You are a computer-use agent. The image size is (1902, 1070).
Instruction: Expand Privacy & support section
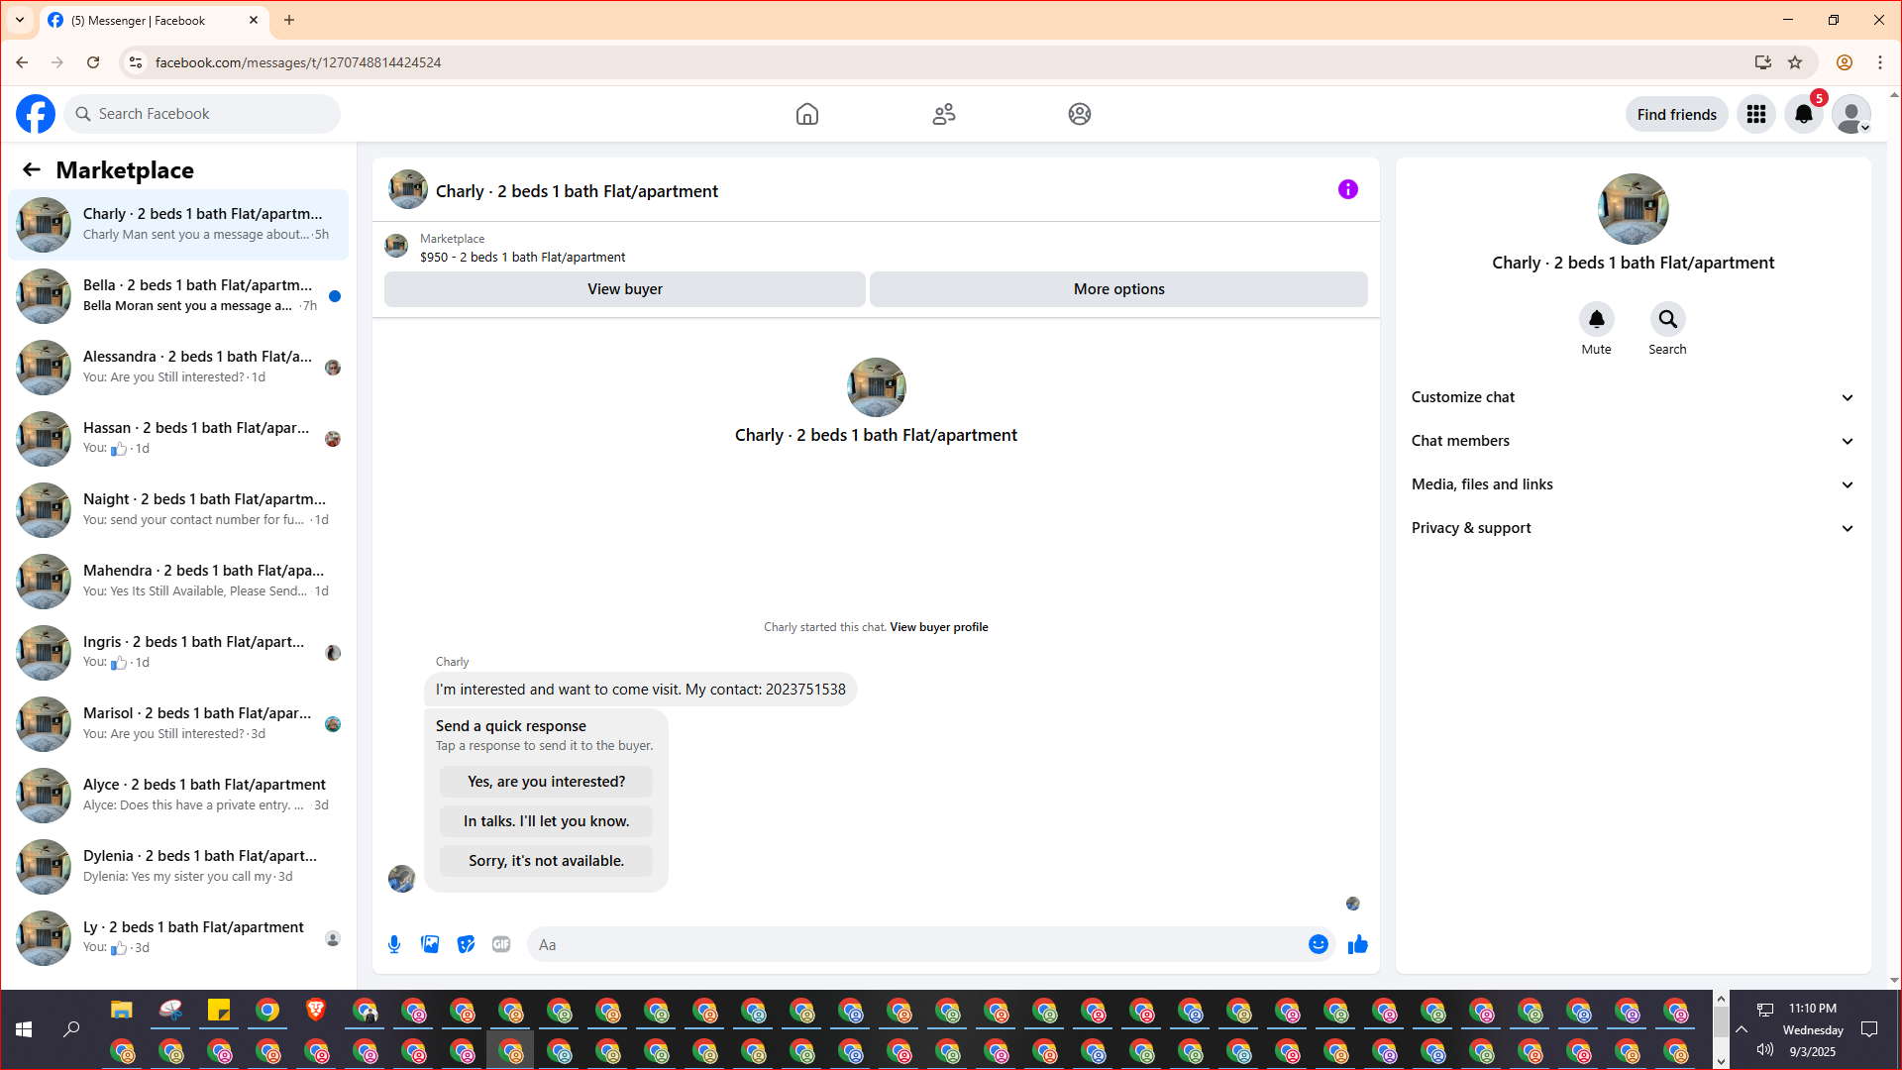(1633, 528)
